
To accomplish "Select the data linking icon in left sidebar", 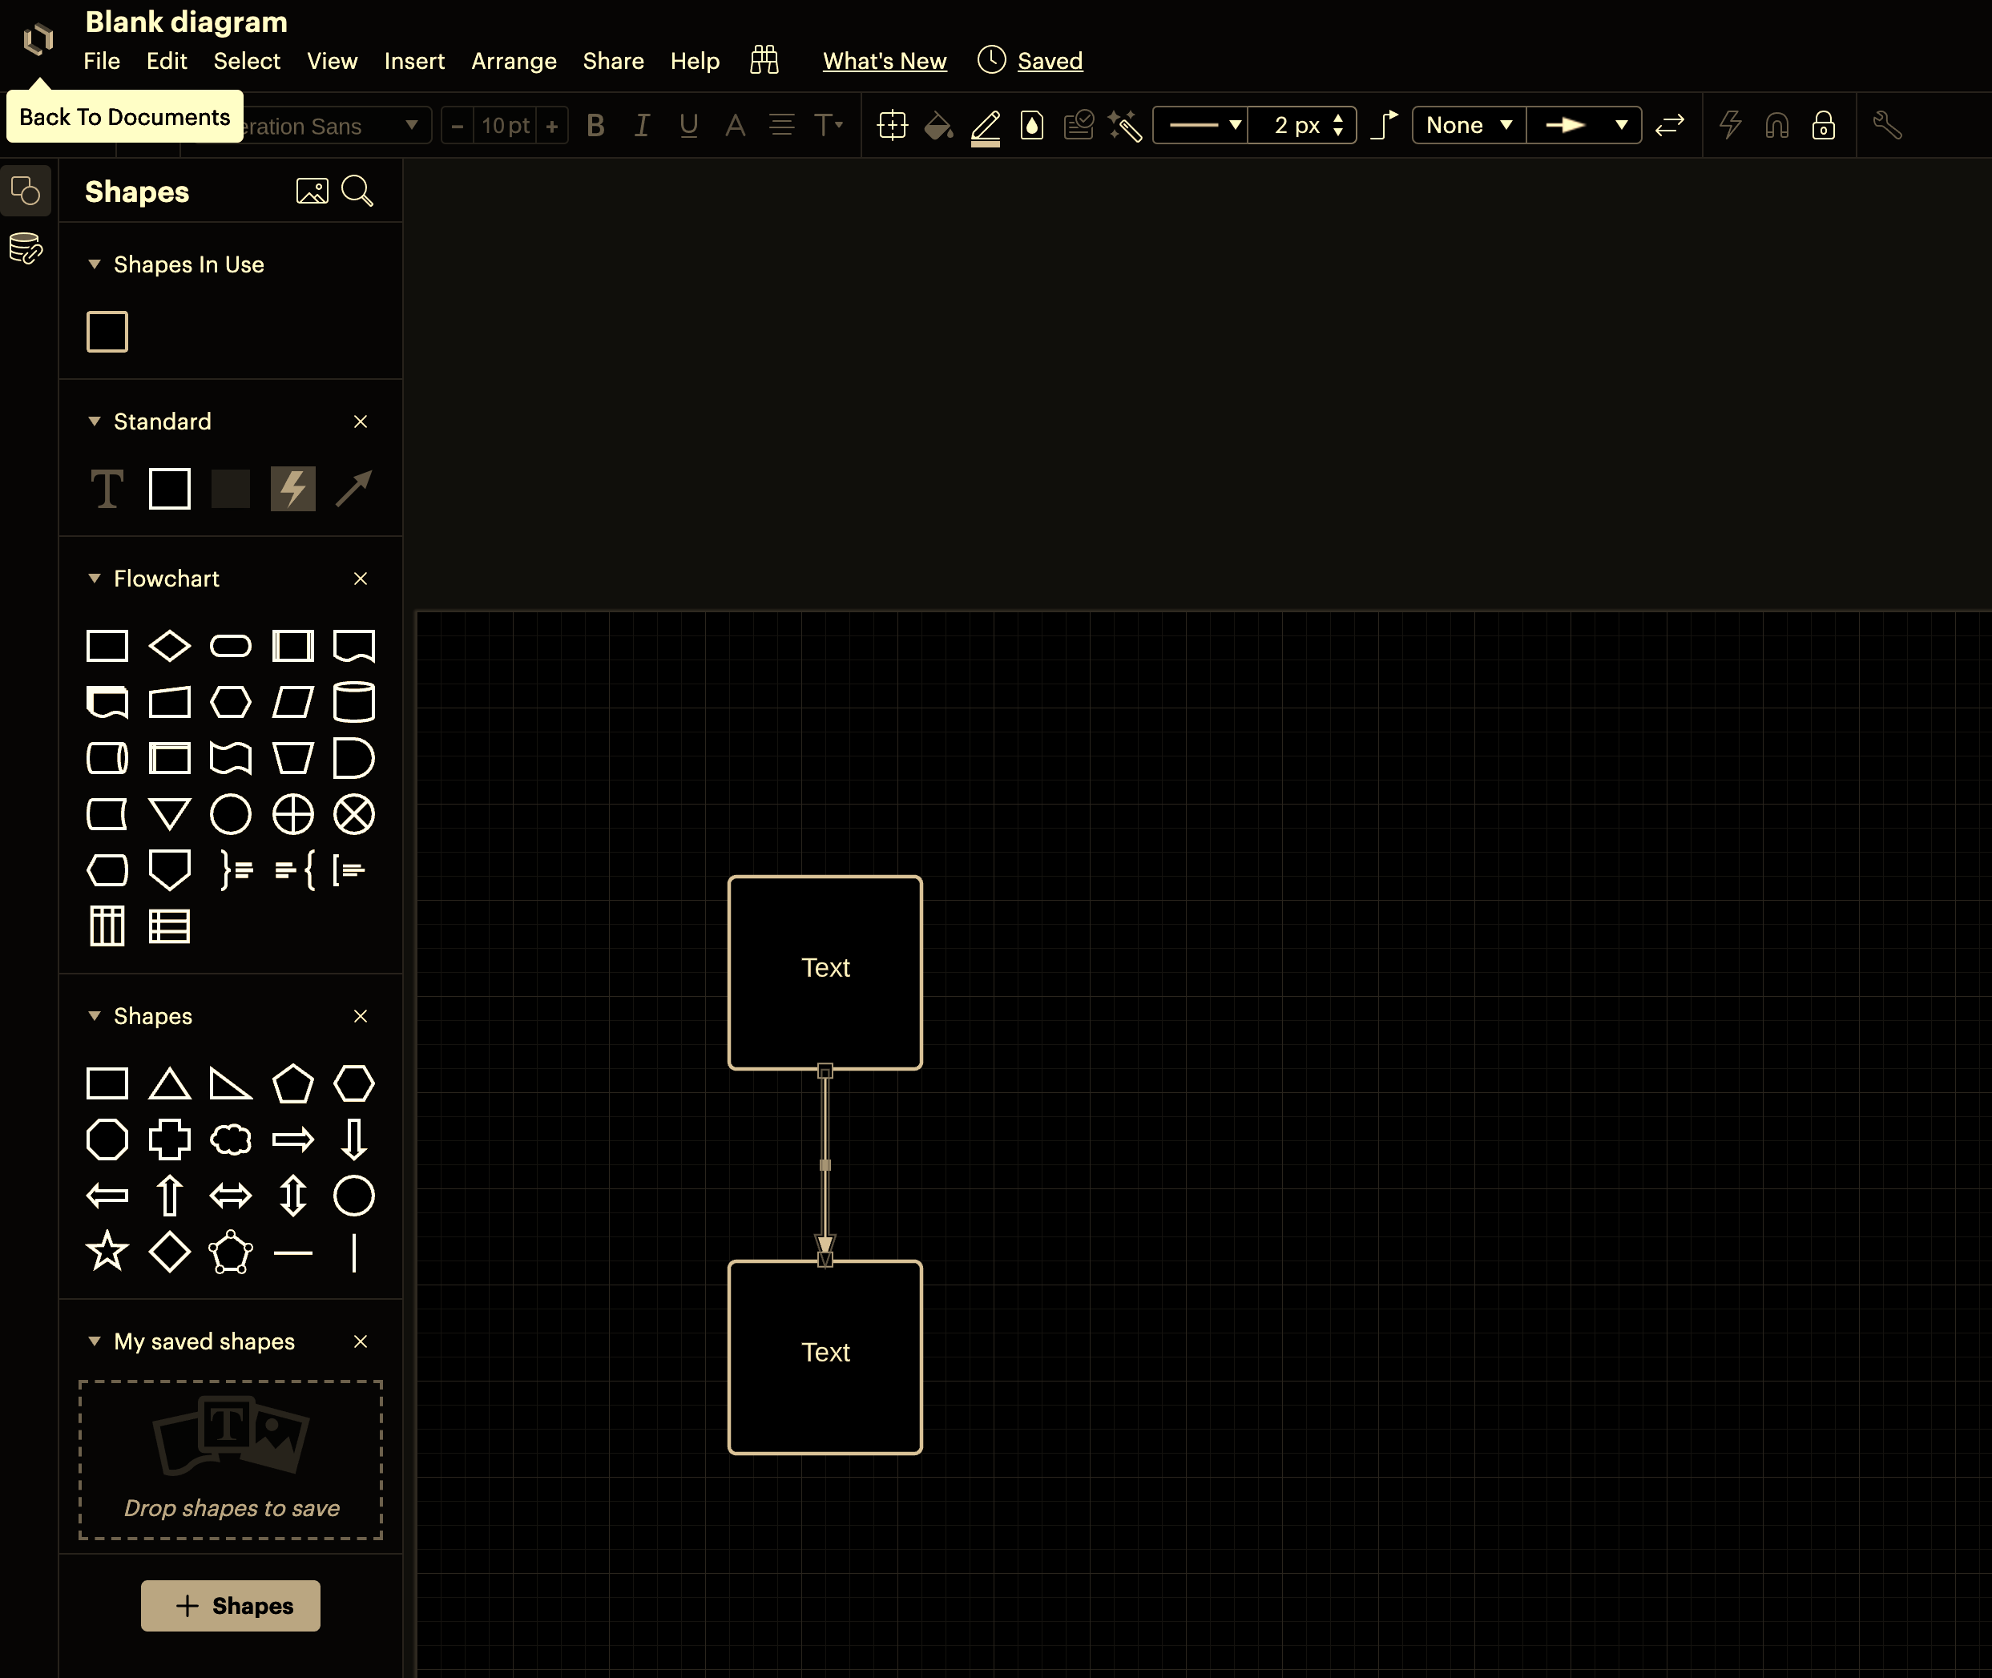I will pyautogui.click(x=25, y=249).
